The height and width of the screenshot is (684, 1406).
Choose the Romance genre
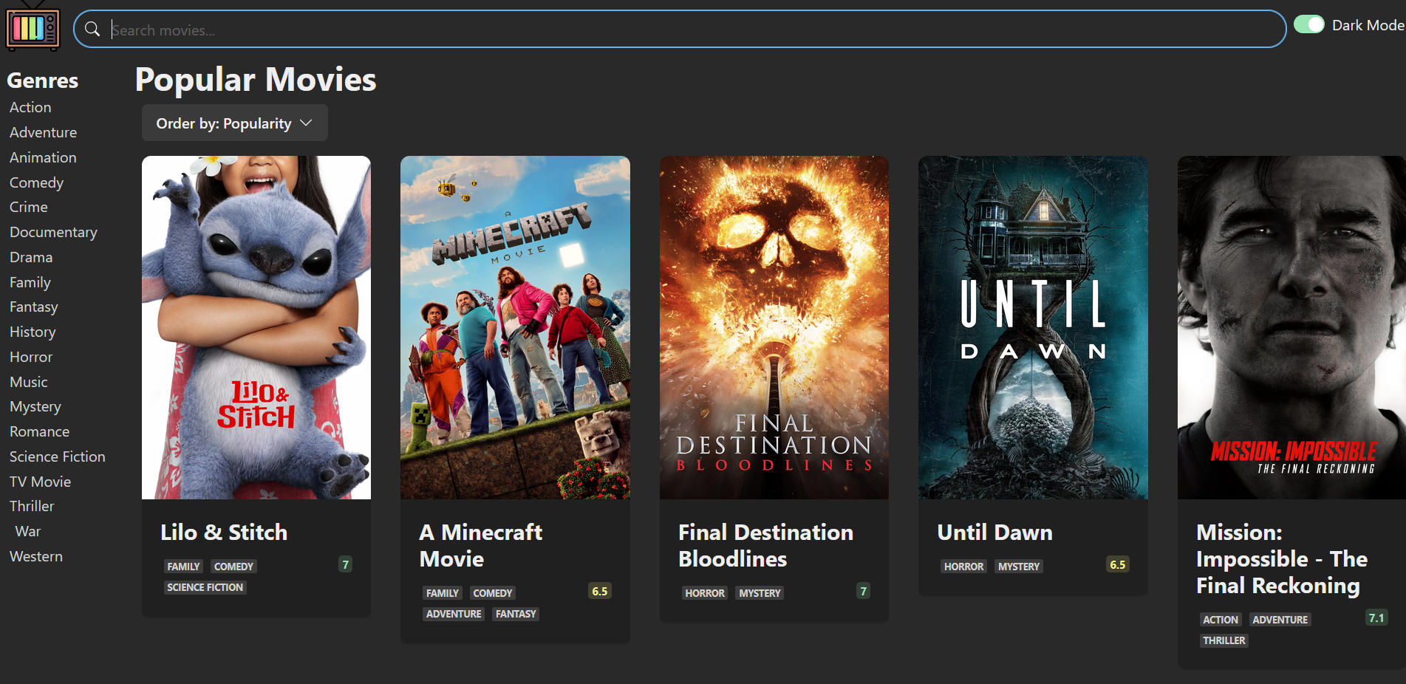pos(39,431)
